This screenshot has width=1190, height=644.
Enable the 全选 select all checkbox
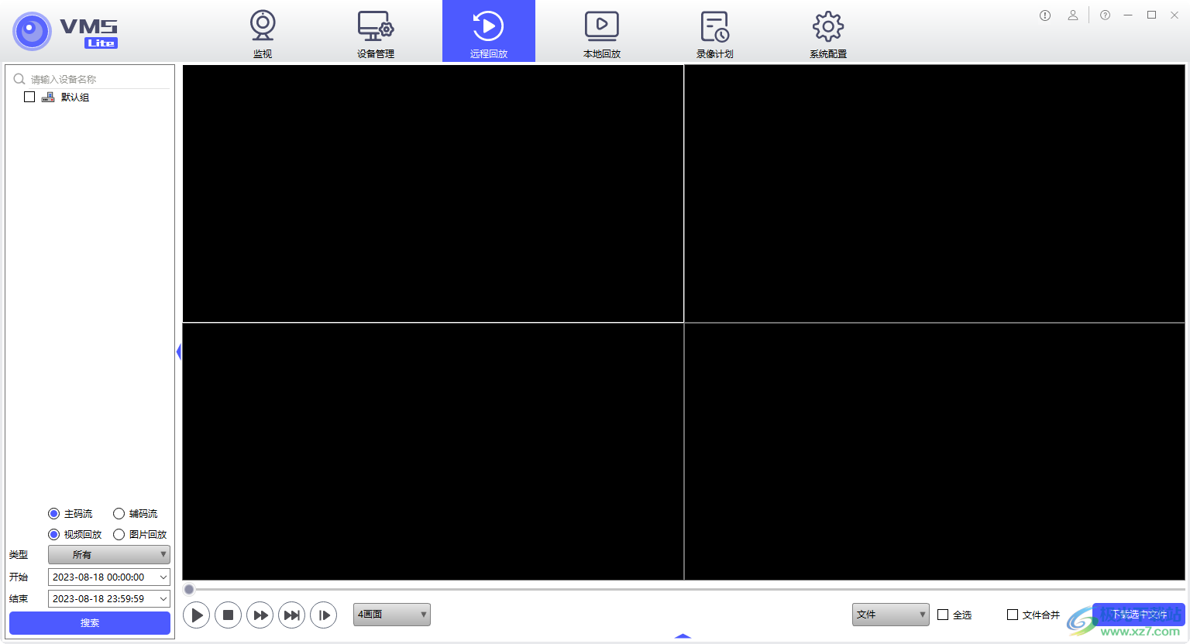pos(943,615)
